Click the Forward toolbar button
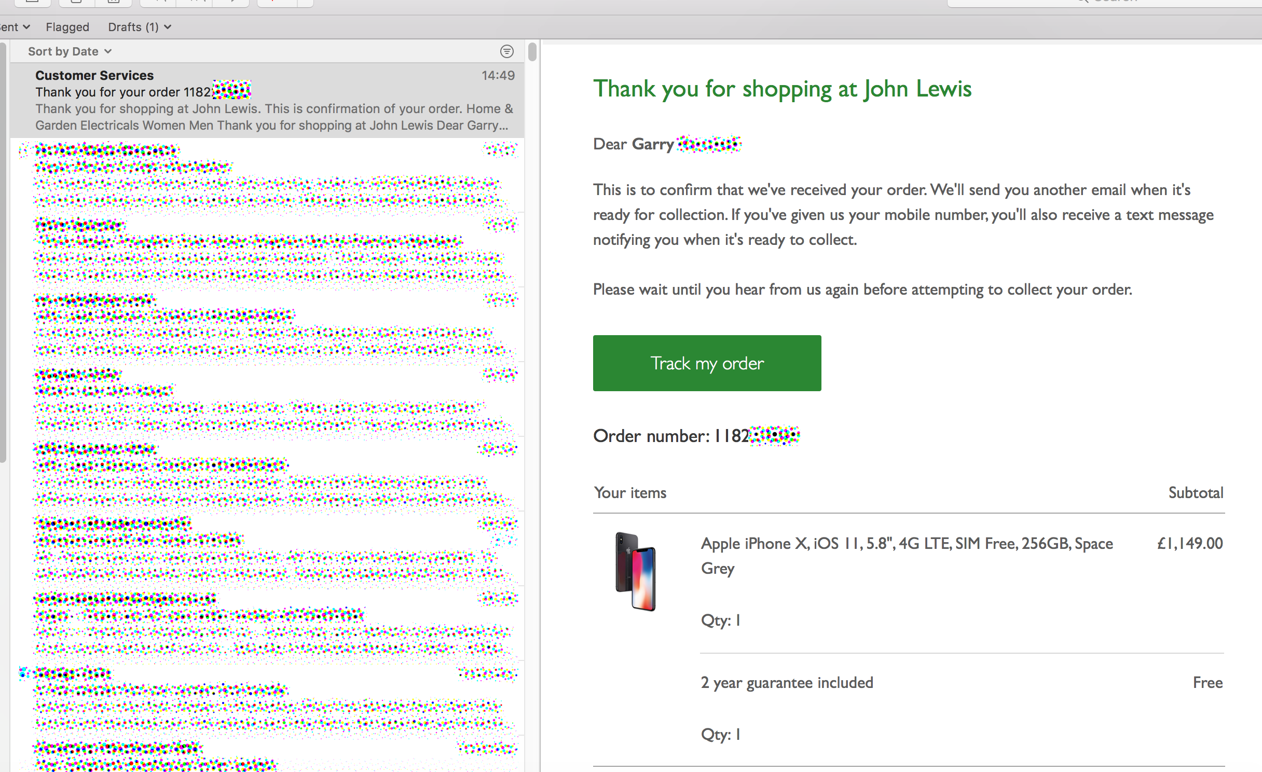 [x=231, y=2]
